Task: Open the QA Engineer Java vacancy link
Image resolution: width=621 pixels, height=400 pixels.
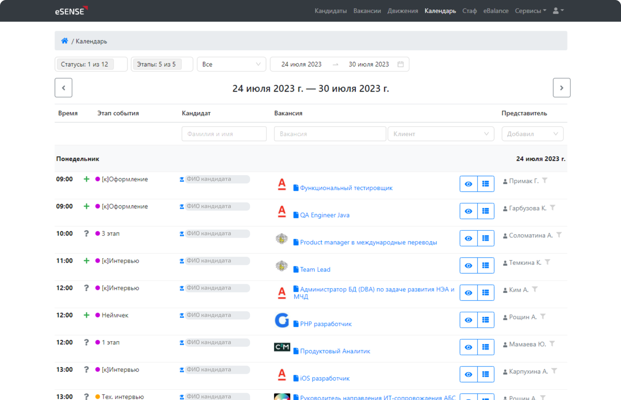Action: tap(324, 215)
